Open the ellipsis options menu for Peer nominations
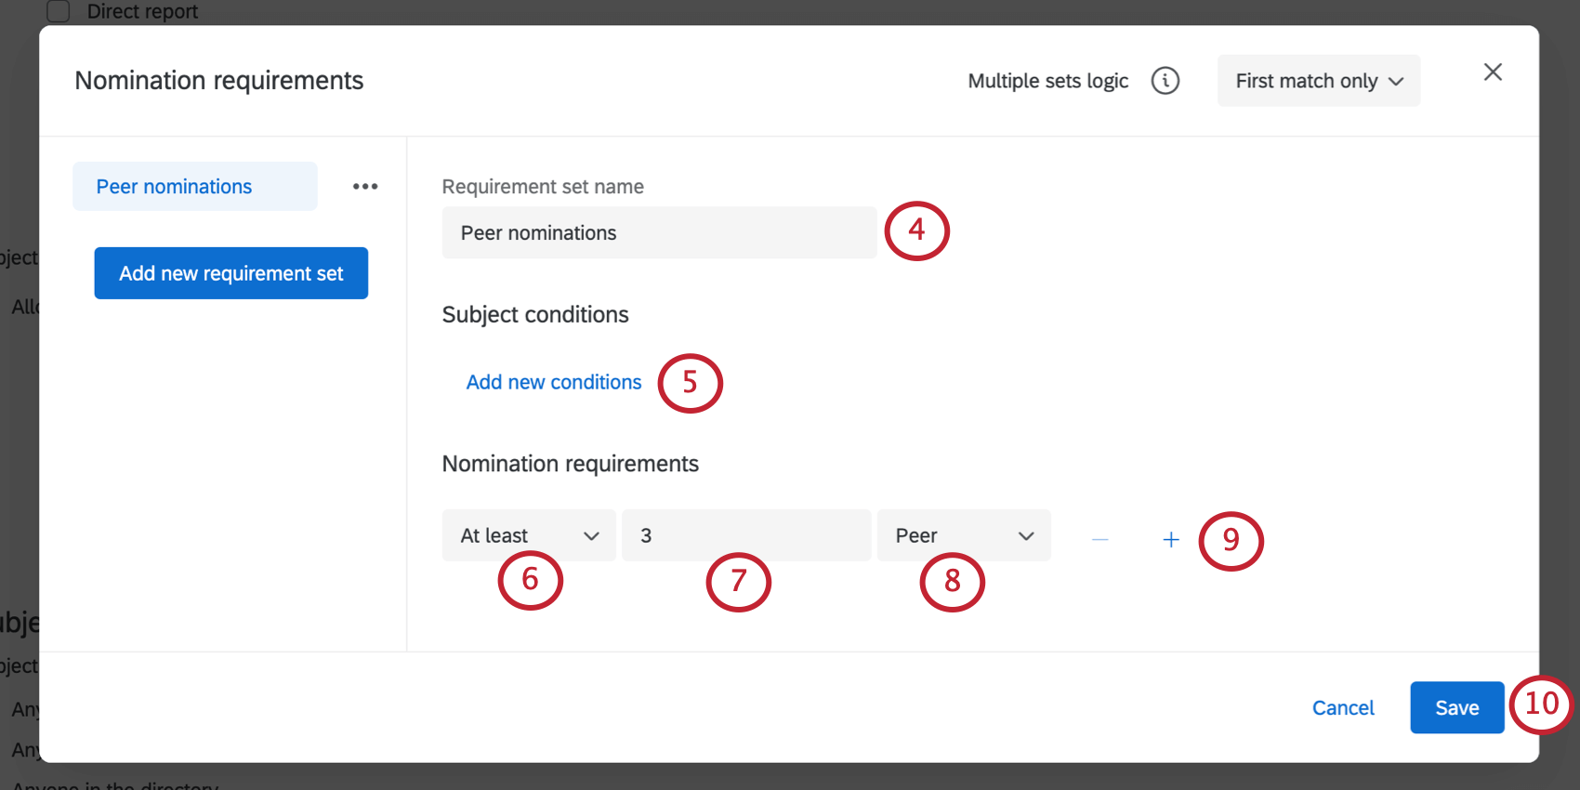The height and width of the screenshot is (790, 1580). coord(364,186)
